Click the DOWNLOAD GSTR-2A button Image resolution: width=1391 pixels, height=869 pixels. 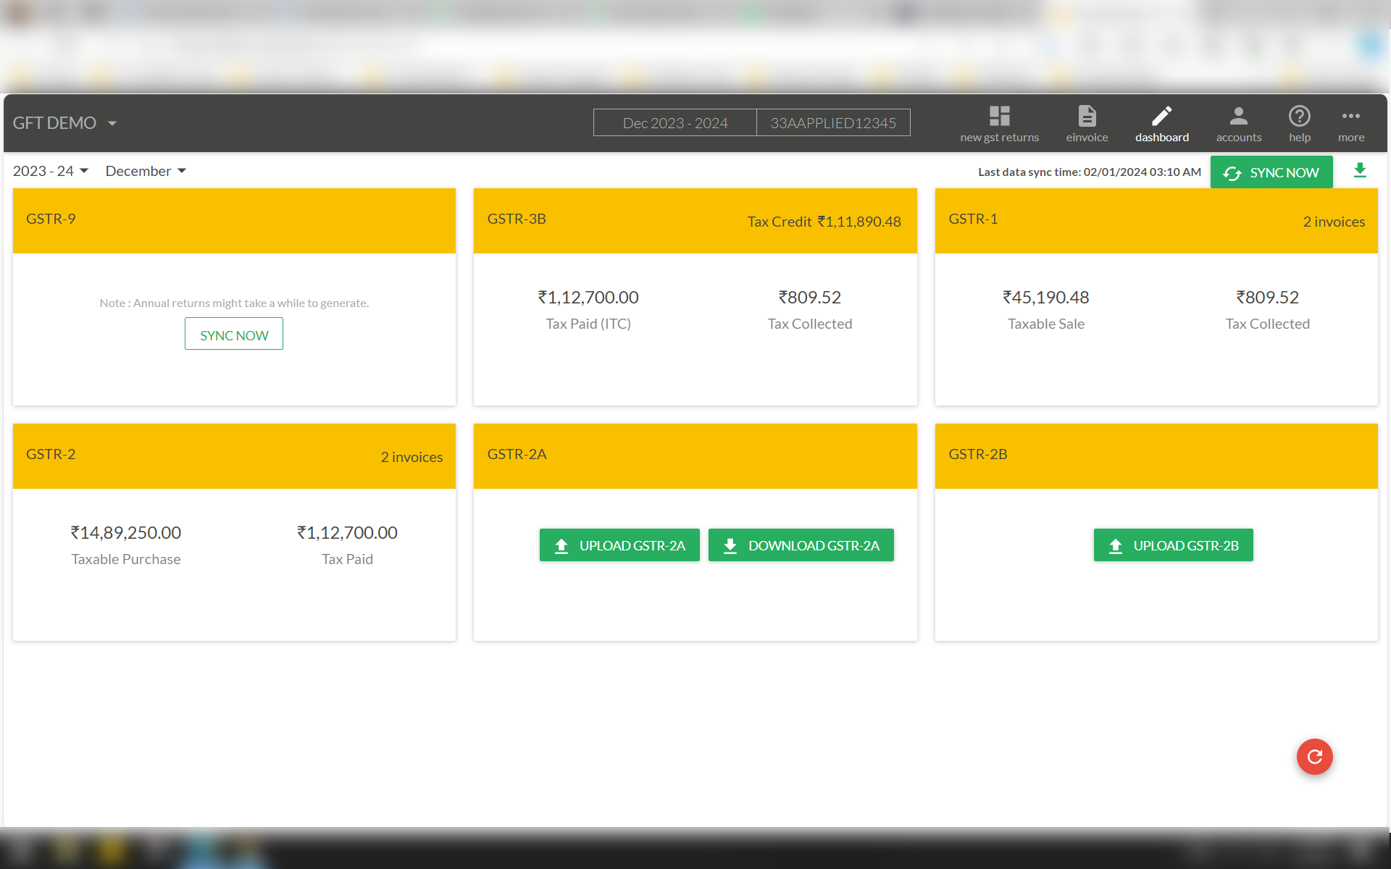pyautogui.click(x=801, y=545)
